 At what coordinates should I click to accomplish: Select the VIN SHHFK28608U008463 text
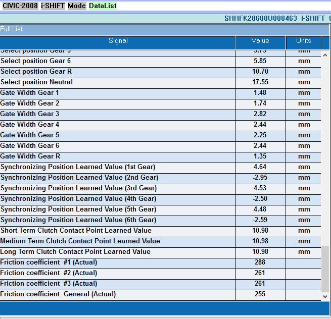point(260,19)
